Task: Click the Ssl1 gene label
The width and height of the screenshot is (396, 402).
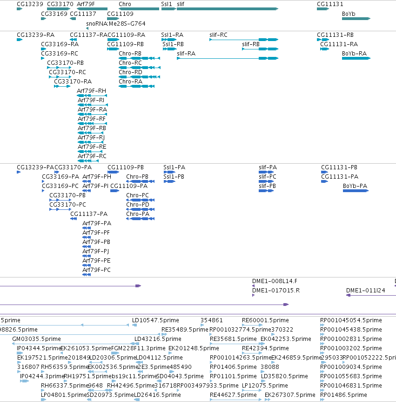Action: [x=167, y=4]
